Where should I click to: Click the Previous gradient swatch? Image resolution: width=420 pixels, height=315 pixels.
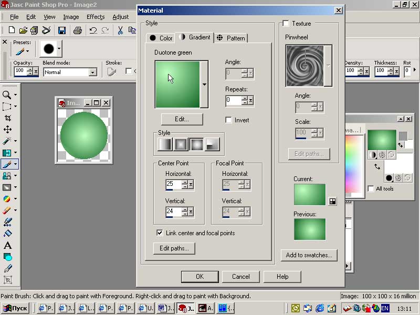(310, 229)
